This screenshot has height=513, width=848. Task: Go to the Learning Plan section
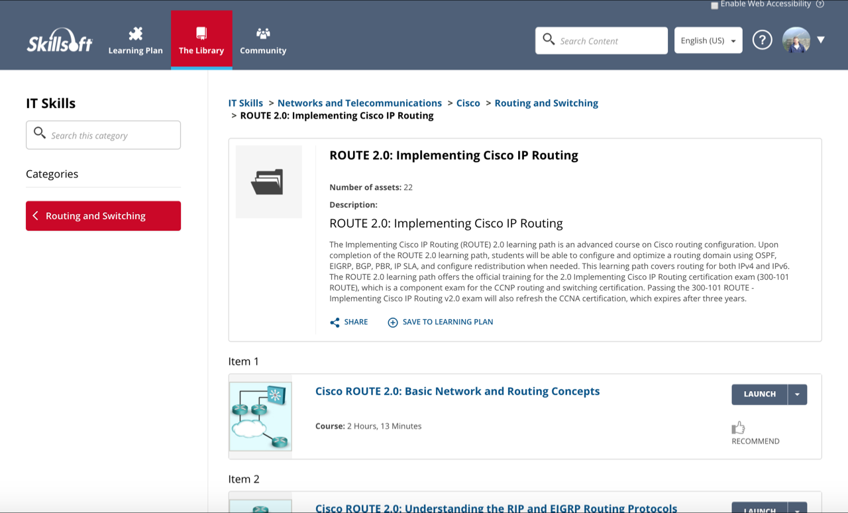pyautogui.click(x=135, y=38)
